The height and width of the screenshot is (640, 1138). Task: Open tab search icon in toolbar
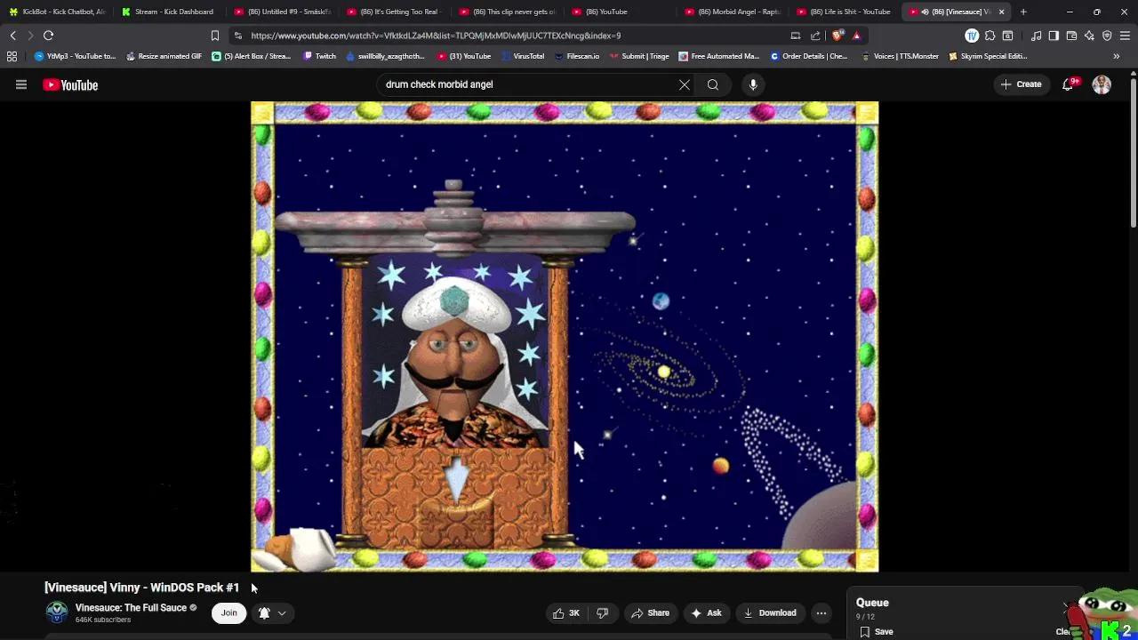[x=1007, y=36]
